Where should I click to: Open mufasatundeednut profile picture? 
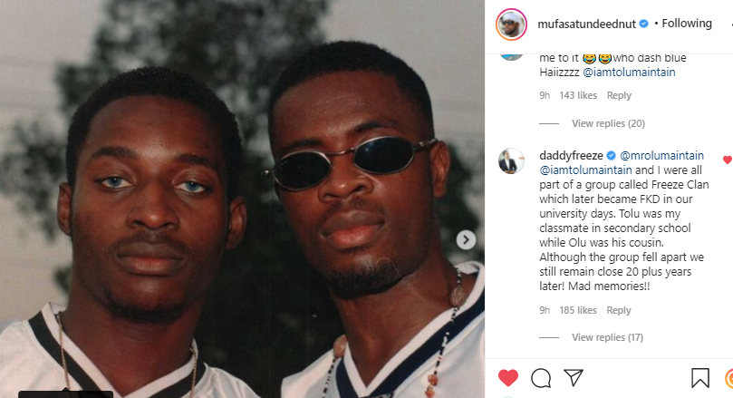511,24
